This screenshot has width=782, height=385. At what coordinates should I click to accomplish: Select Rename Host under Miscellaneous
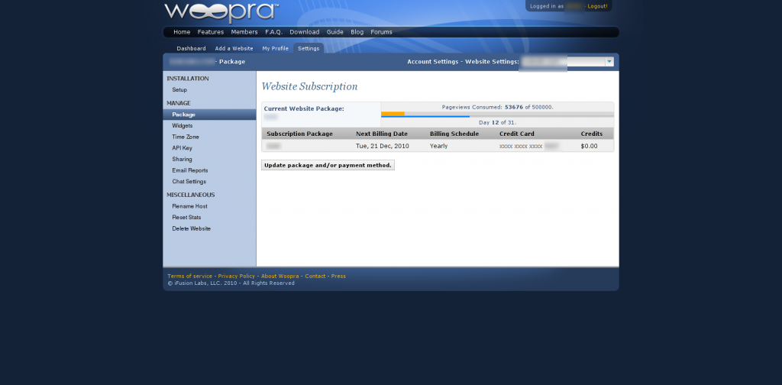[189, 206]
